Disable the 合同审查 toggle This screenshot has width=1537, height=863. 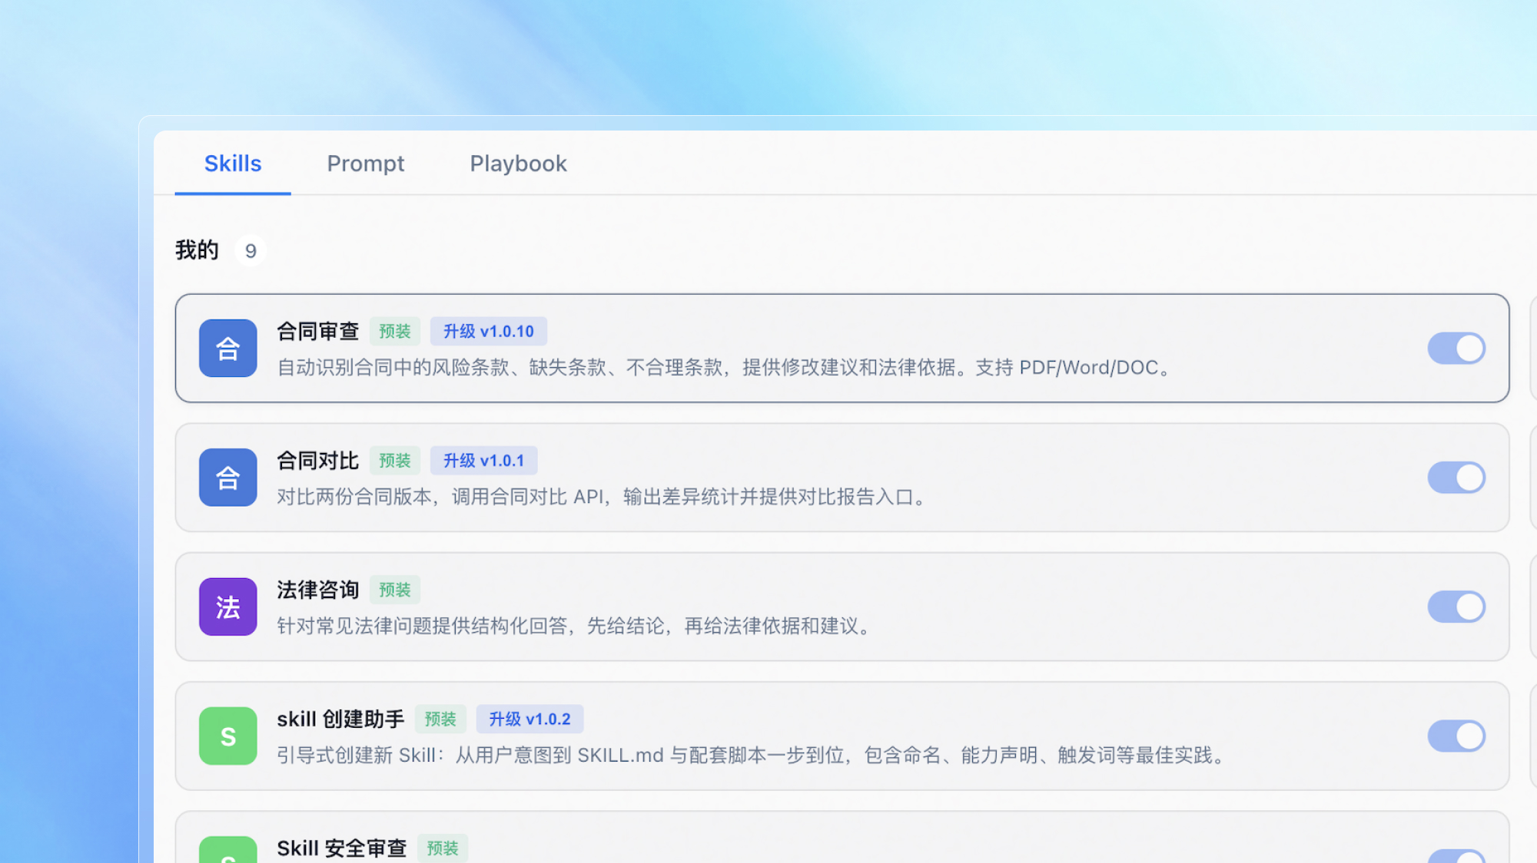(1456, 349)
